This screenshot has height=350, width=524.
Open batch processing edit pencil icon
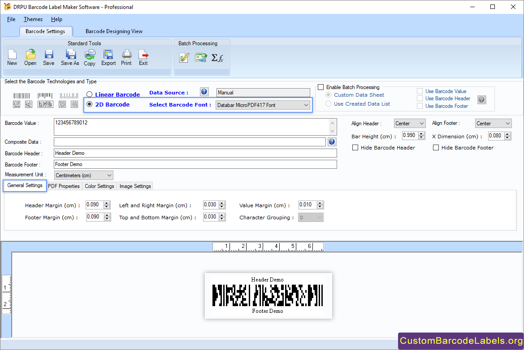[184, 58]
